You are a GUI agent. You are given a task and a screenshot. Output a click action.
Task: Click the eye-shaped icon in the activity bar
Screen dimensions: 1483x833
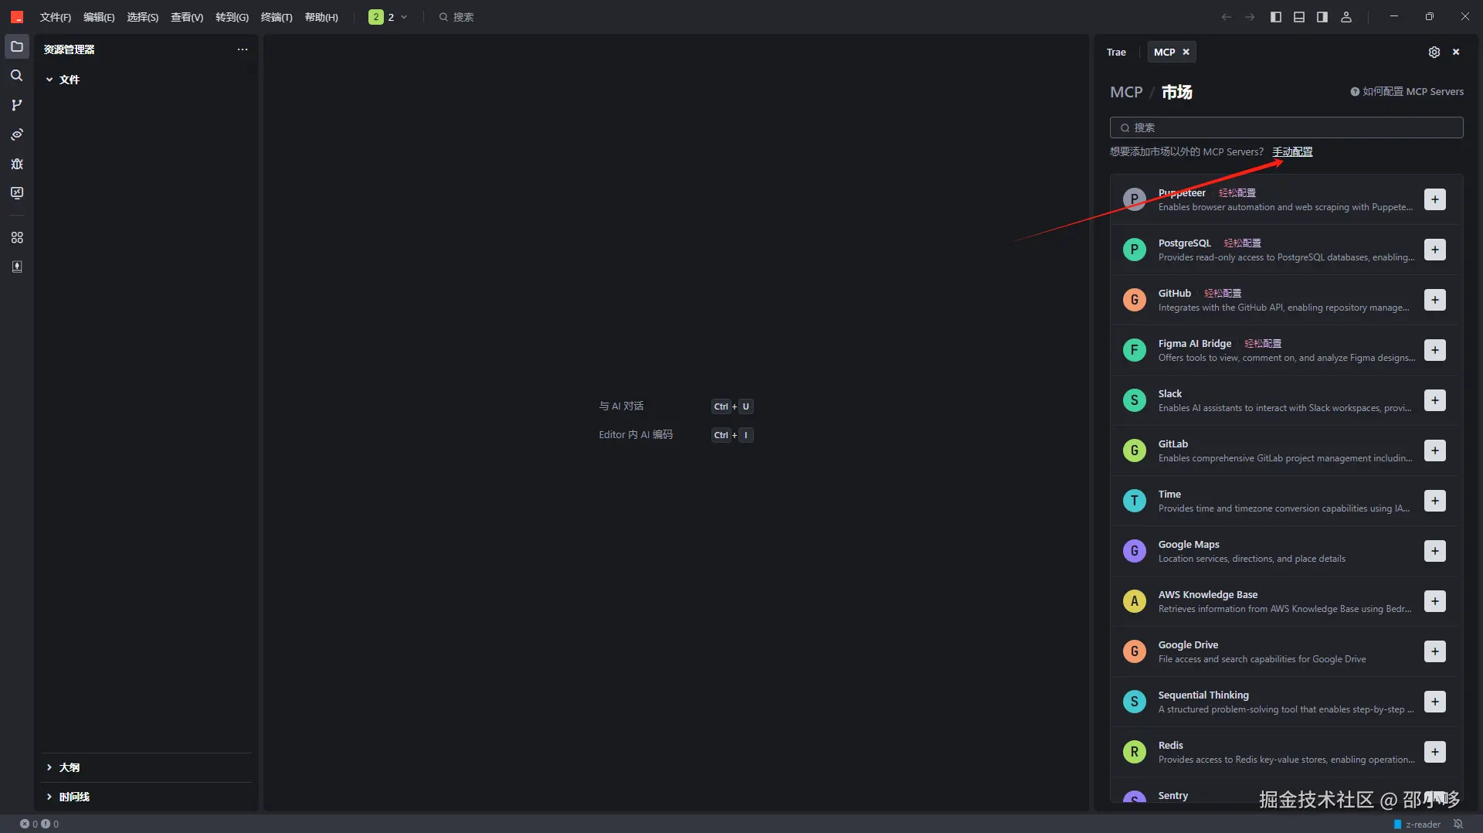[17, 134]
